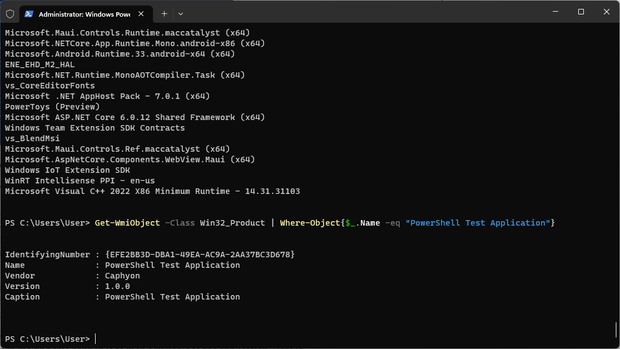Open a new tab with the plus button
620x349 pixels.
pos(165,14)
